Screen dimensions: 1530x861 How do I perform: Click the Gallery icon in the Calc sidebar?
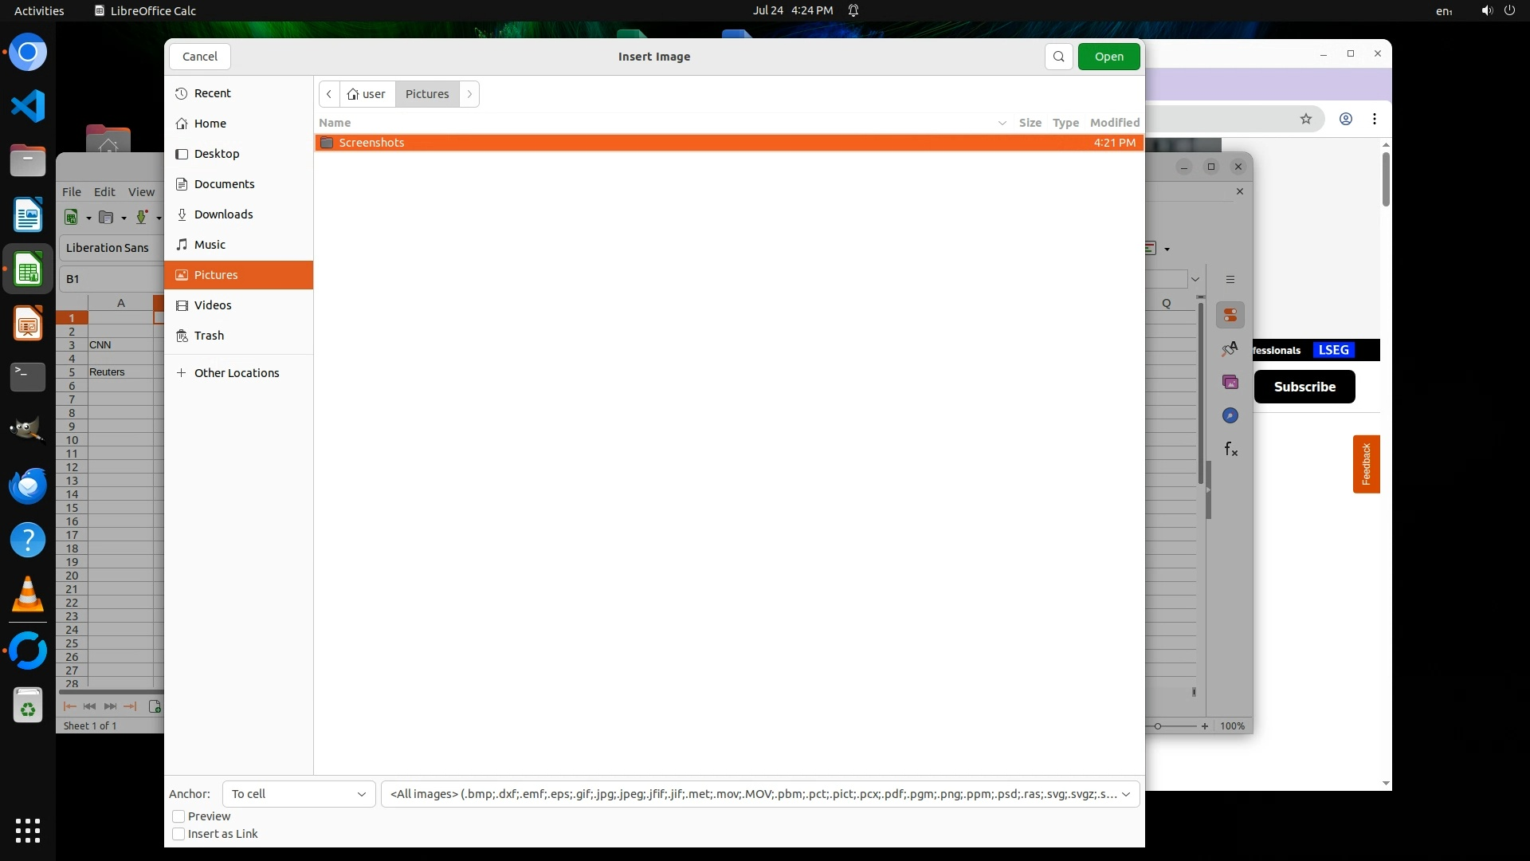pyautogui.click(x=1230, y=383)
